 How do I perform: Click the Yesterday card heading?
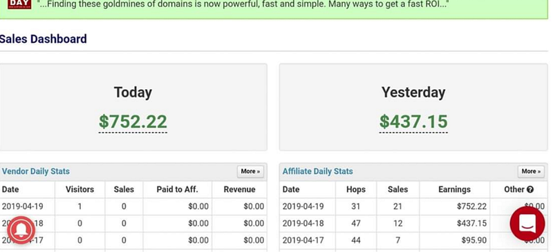pyautogui.click(x=413, y=93)
